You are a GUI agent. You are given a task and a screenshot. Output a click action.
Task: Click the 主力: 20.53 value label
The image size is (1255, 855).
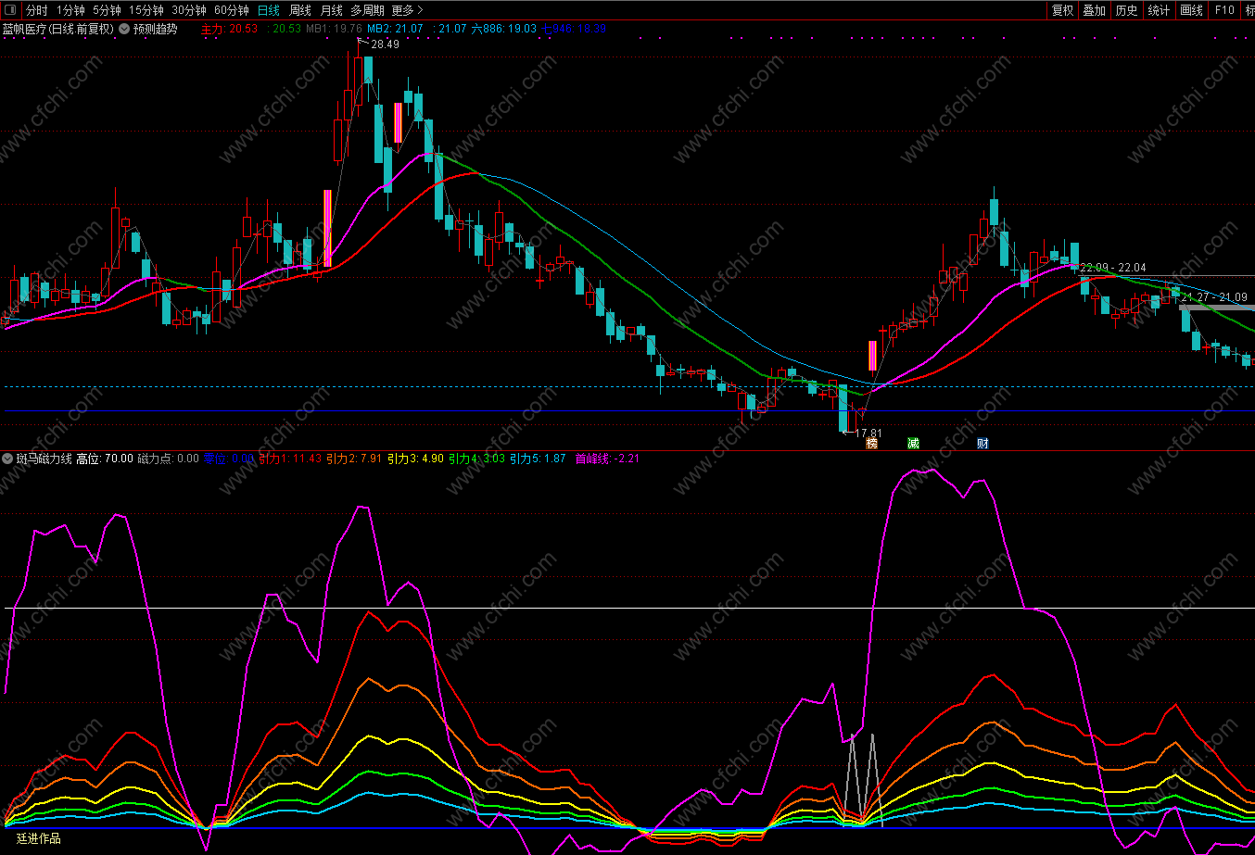229,29
